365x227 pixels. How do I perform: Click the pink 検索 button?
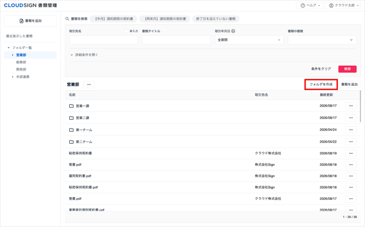point(348,69)
